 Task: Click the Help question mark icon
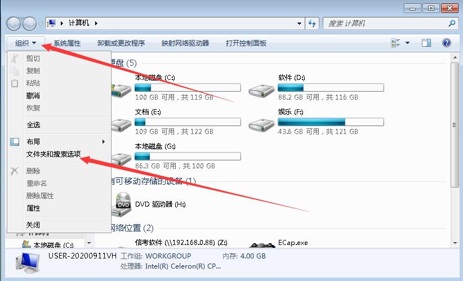click(447, 43)
